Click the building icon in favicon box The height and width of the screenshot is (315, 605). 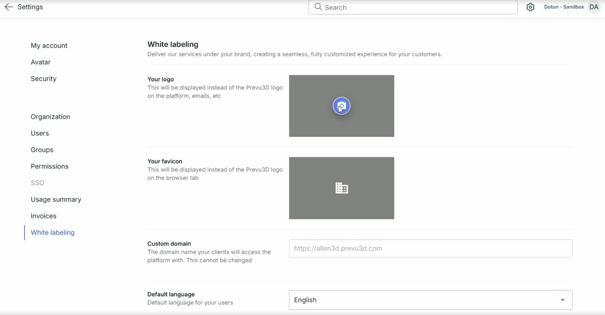pos(341,188)
